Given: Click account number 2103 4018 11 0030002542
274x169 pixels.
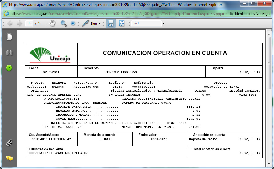Looking at the screenshot, I should tap(52, 139).
